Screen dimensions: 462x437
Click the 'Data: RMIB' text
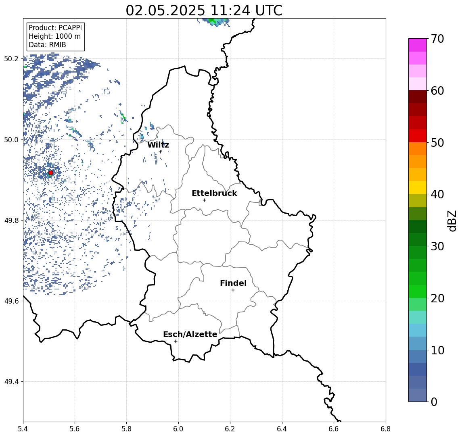coord(47,45)
